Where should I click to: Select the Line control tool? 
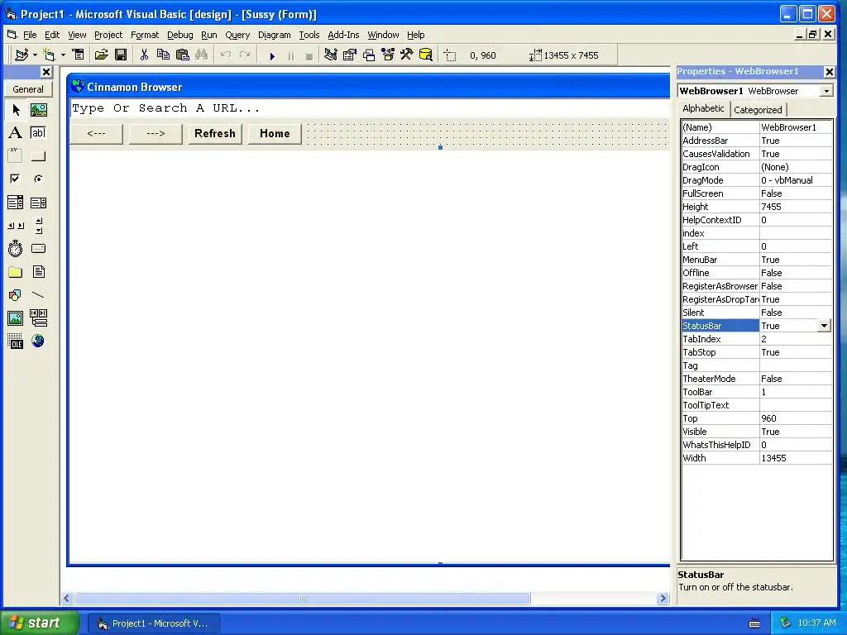click(x=38, y=295)
